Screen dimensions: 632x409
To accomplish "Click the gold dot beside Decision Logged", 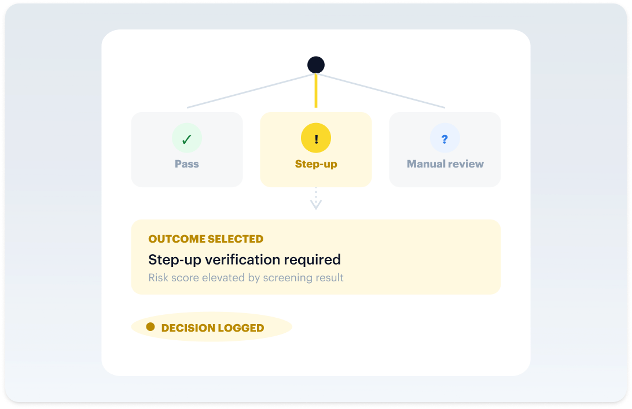I will tap(150, 326).
